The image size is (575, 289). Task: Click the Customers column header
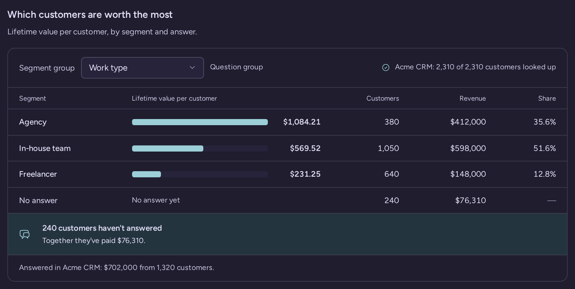pyautogui.click(x=383, y=98)
